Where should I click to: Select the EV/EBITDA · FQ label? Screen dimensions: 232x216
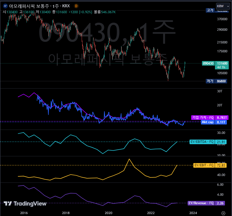coord(202,142)
